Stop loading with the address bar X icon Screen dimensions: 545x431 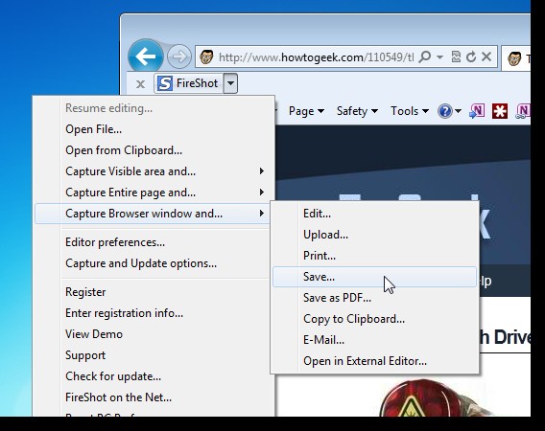(x=486, y=57)
